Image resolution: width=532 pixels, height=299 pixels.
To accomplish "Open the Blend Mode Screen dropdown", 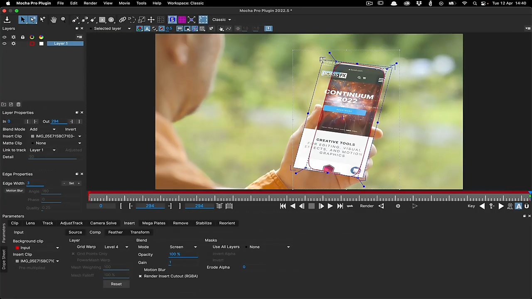I will pos(183,247).
